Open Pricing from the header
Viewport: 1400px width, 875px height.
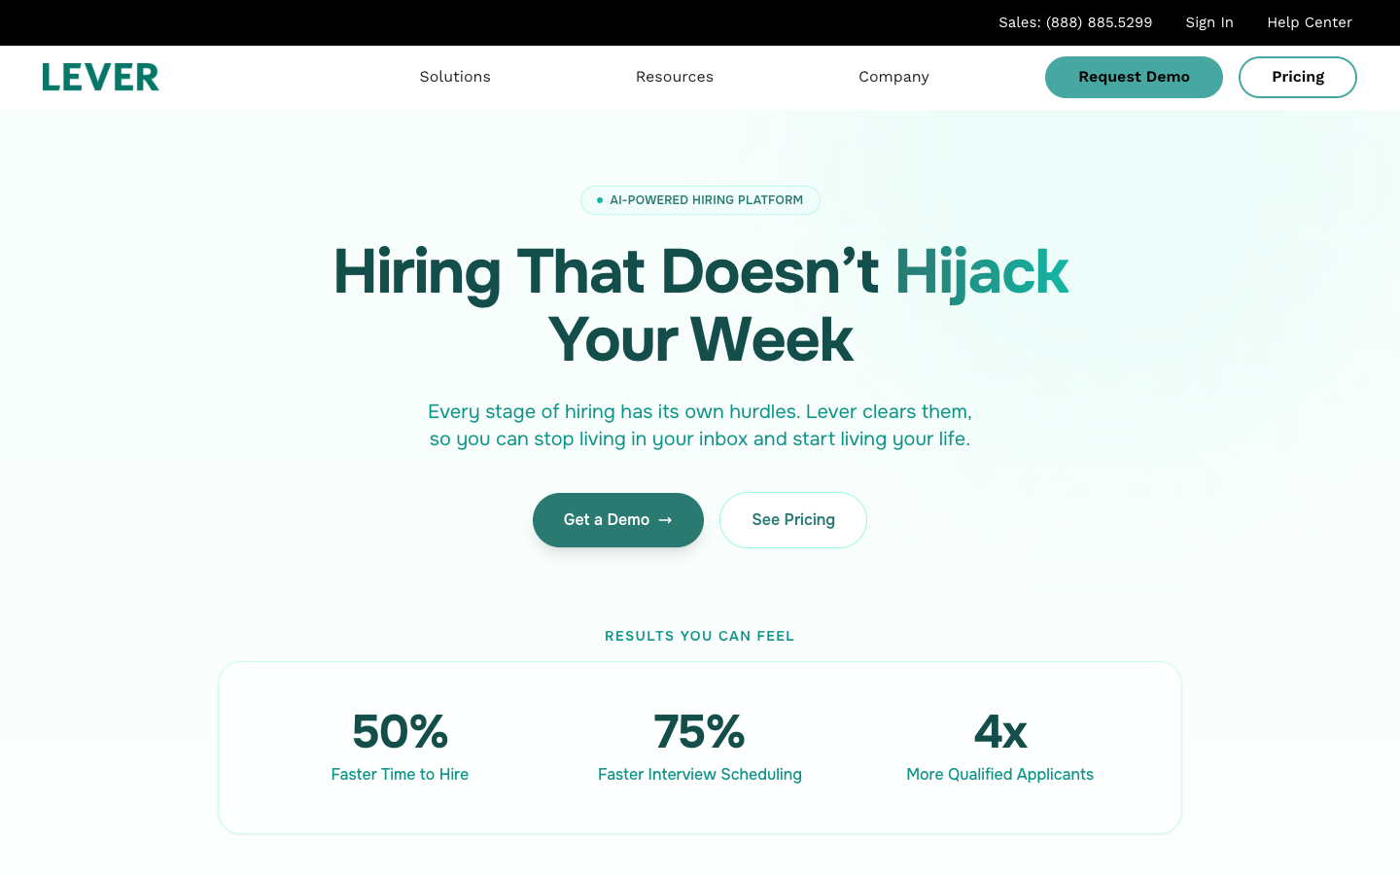(x=1297, y=77)
